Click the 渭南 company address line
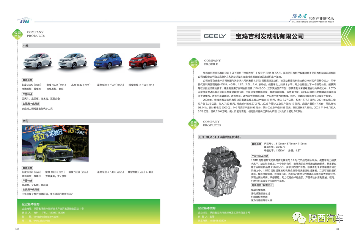This screenshot has height=234, width=355. click(x=53, y=209)
